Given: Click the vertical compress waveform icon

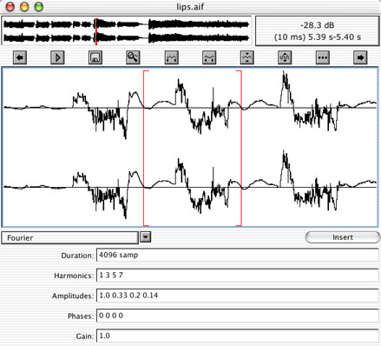Looking at the screenshot, I should [x=247, y=57].
